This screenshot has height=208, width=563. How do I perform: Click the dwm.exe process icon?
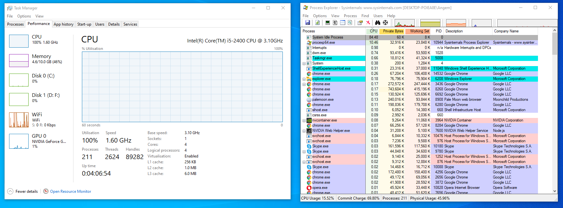309,53
